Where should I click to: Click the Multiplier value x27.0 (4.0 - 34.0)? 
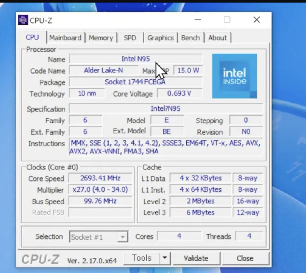coord(100,189)
